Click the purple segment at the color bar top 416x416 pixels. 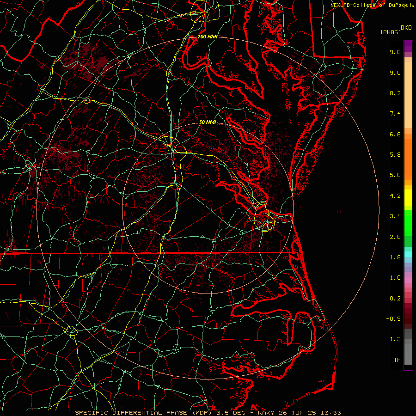pyautogui.click(x=408, y=46)
